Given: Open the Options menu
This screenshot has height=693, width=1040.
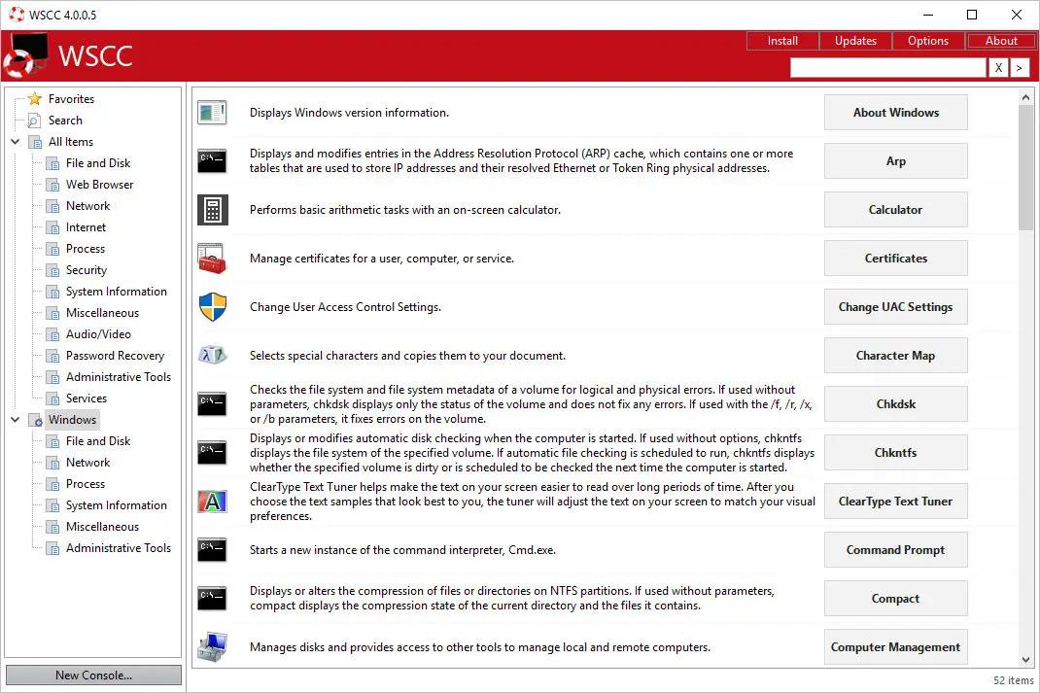Looking at the screenshot, I should [x=928, y=41].
